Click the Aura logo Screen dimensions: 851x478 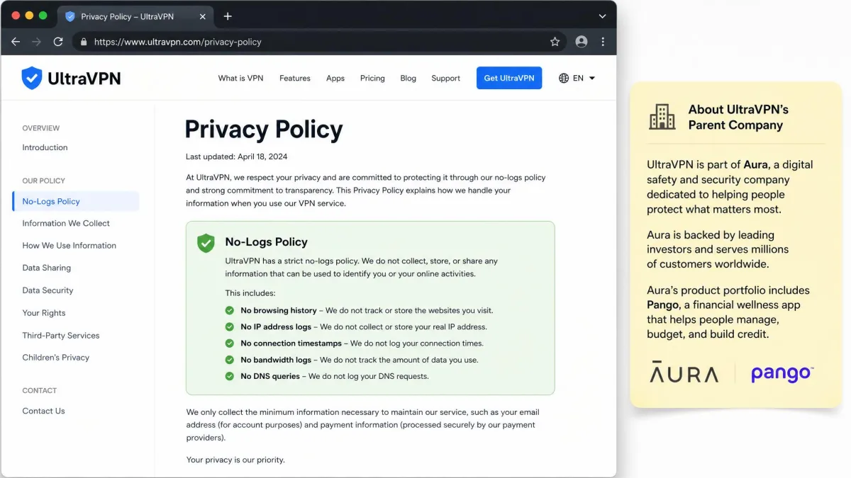click(684, 373)
